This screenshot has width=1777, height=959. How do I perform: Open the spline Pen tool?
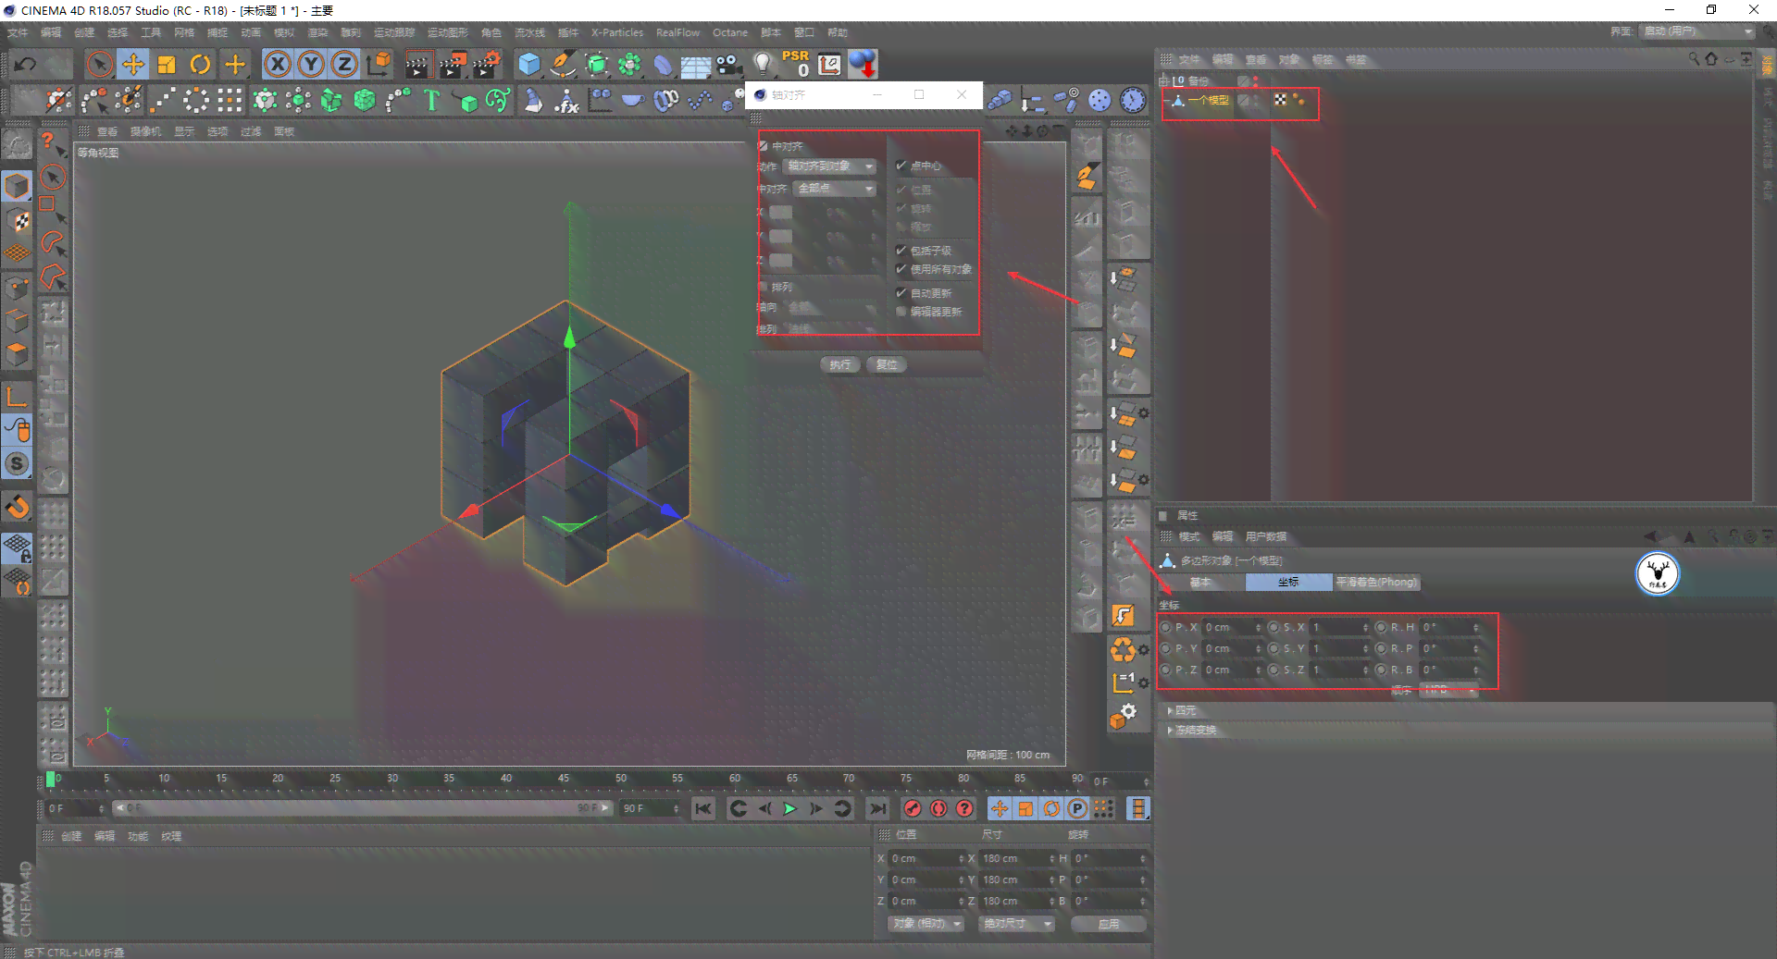(563, 64)
